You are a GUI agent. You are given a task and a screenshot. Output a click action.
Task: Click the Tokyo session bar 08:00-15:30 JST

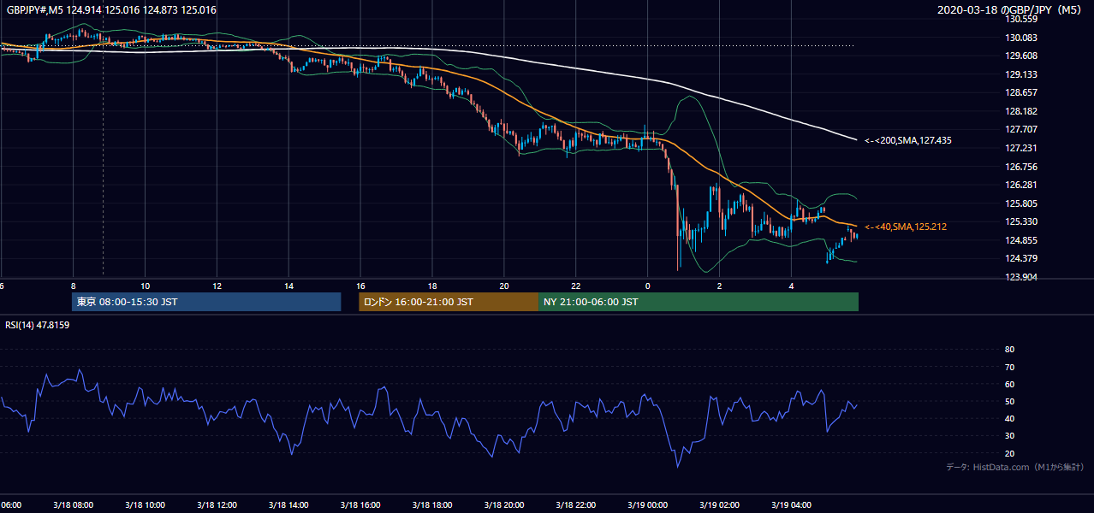coord(206,302)
